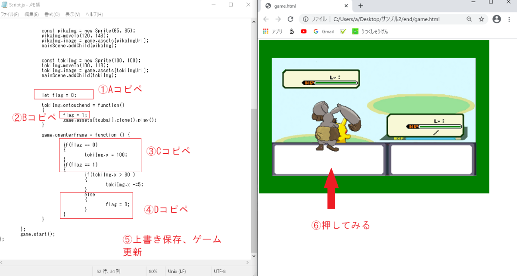Click the Chrome address bar URL
This screenshot has height=276, width=517.
pyautogui.click(x=386, y=19)
